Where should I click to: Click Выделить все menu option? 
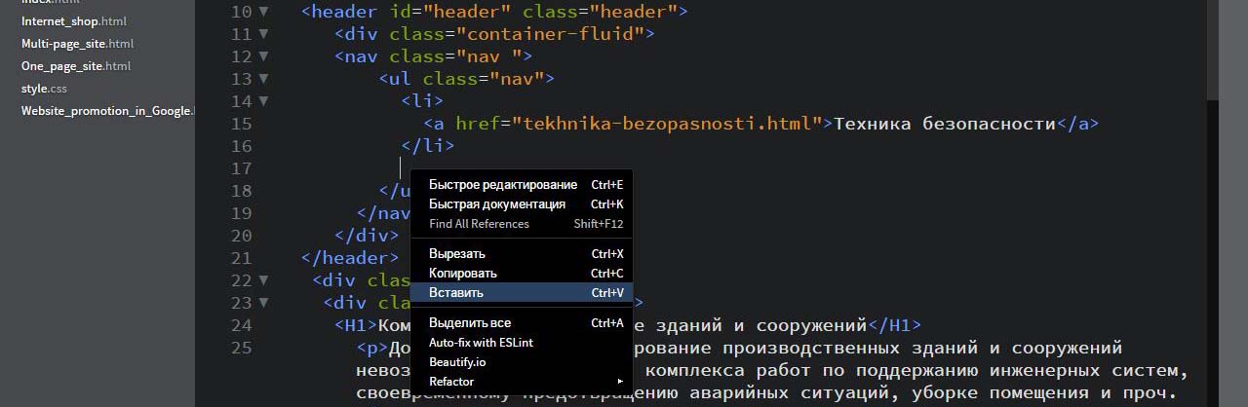470,322
